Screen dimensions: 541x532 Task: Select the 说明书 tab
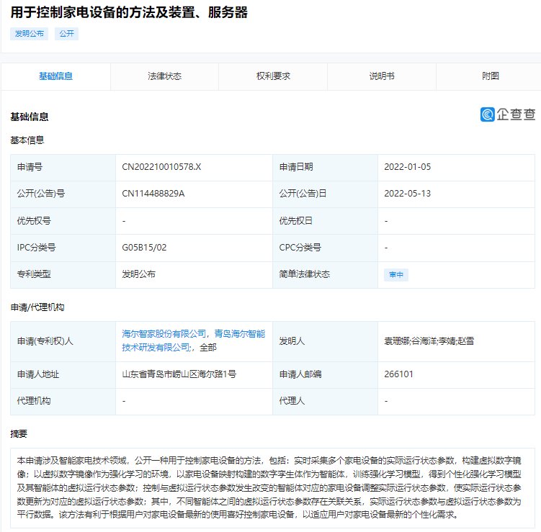coord(382,76)
